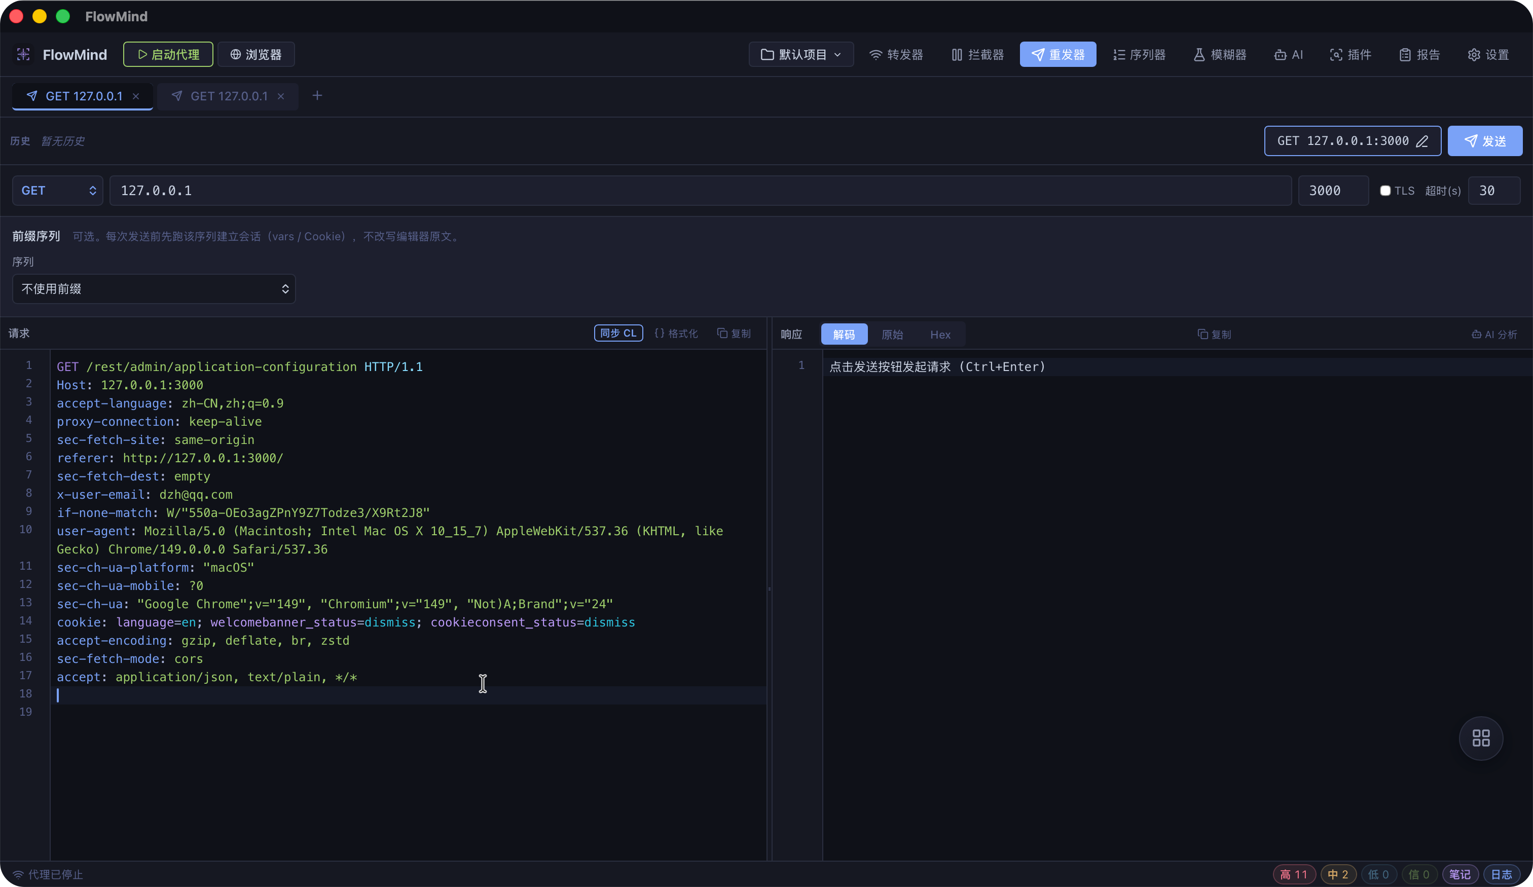Add a new repeater tab with plus
Viewport: 1533px width, 887px height.
click(317, 95)
